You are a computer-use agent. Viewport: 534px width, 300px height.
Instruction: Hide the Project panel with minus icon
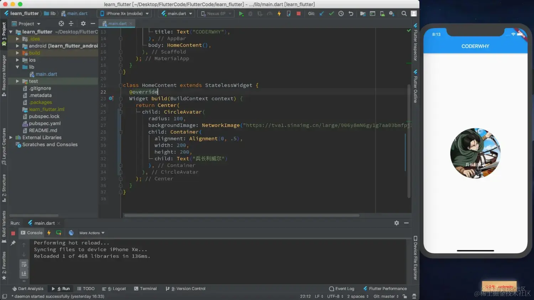pyautogui.click(x=93, y=23)
